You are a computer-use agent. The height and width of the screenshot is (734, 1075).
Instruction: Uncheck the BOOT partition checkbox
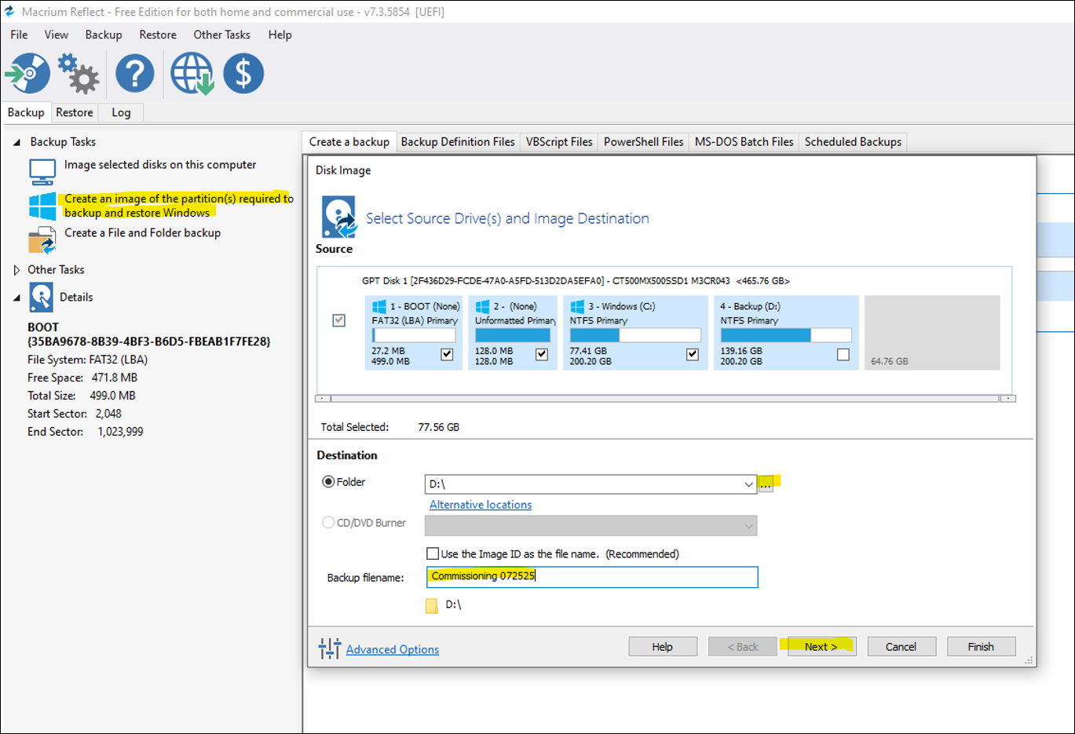tap(447, 354)
